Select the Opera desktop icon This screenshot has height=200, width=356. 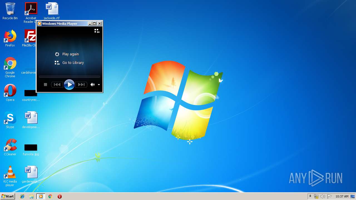(10, 93)
